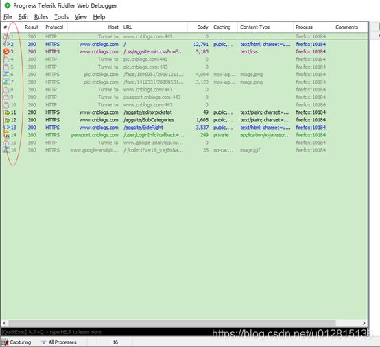This screenshot has width=380, height=347.
Task: Sort sessions by the # column header
Action: click(11, 27)
